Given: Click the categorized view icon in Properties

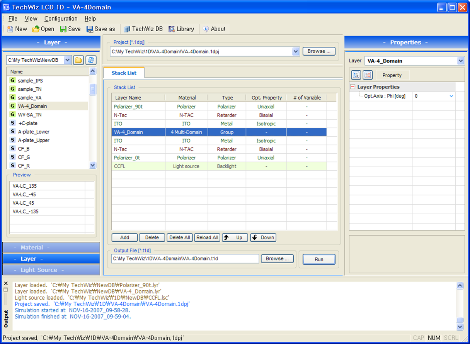Looking at the screenshot, I should pyautogui.click(x=356, y=75).
